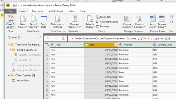The width and height of the screenshot is (176, 99).
Task: Collapse the Other Queries [1] folder
Action: 9,75
